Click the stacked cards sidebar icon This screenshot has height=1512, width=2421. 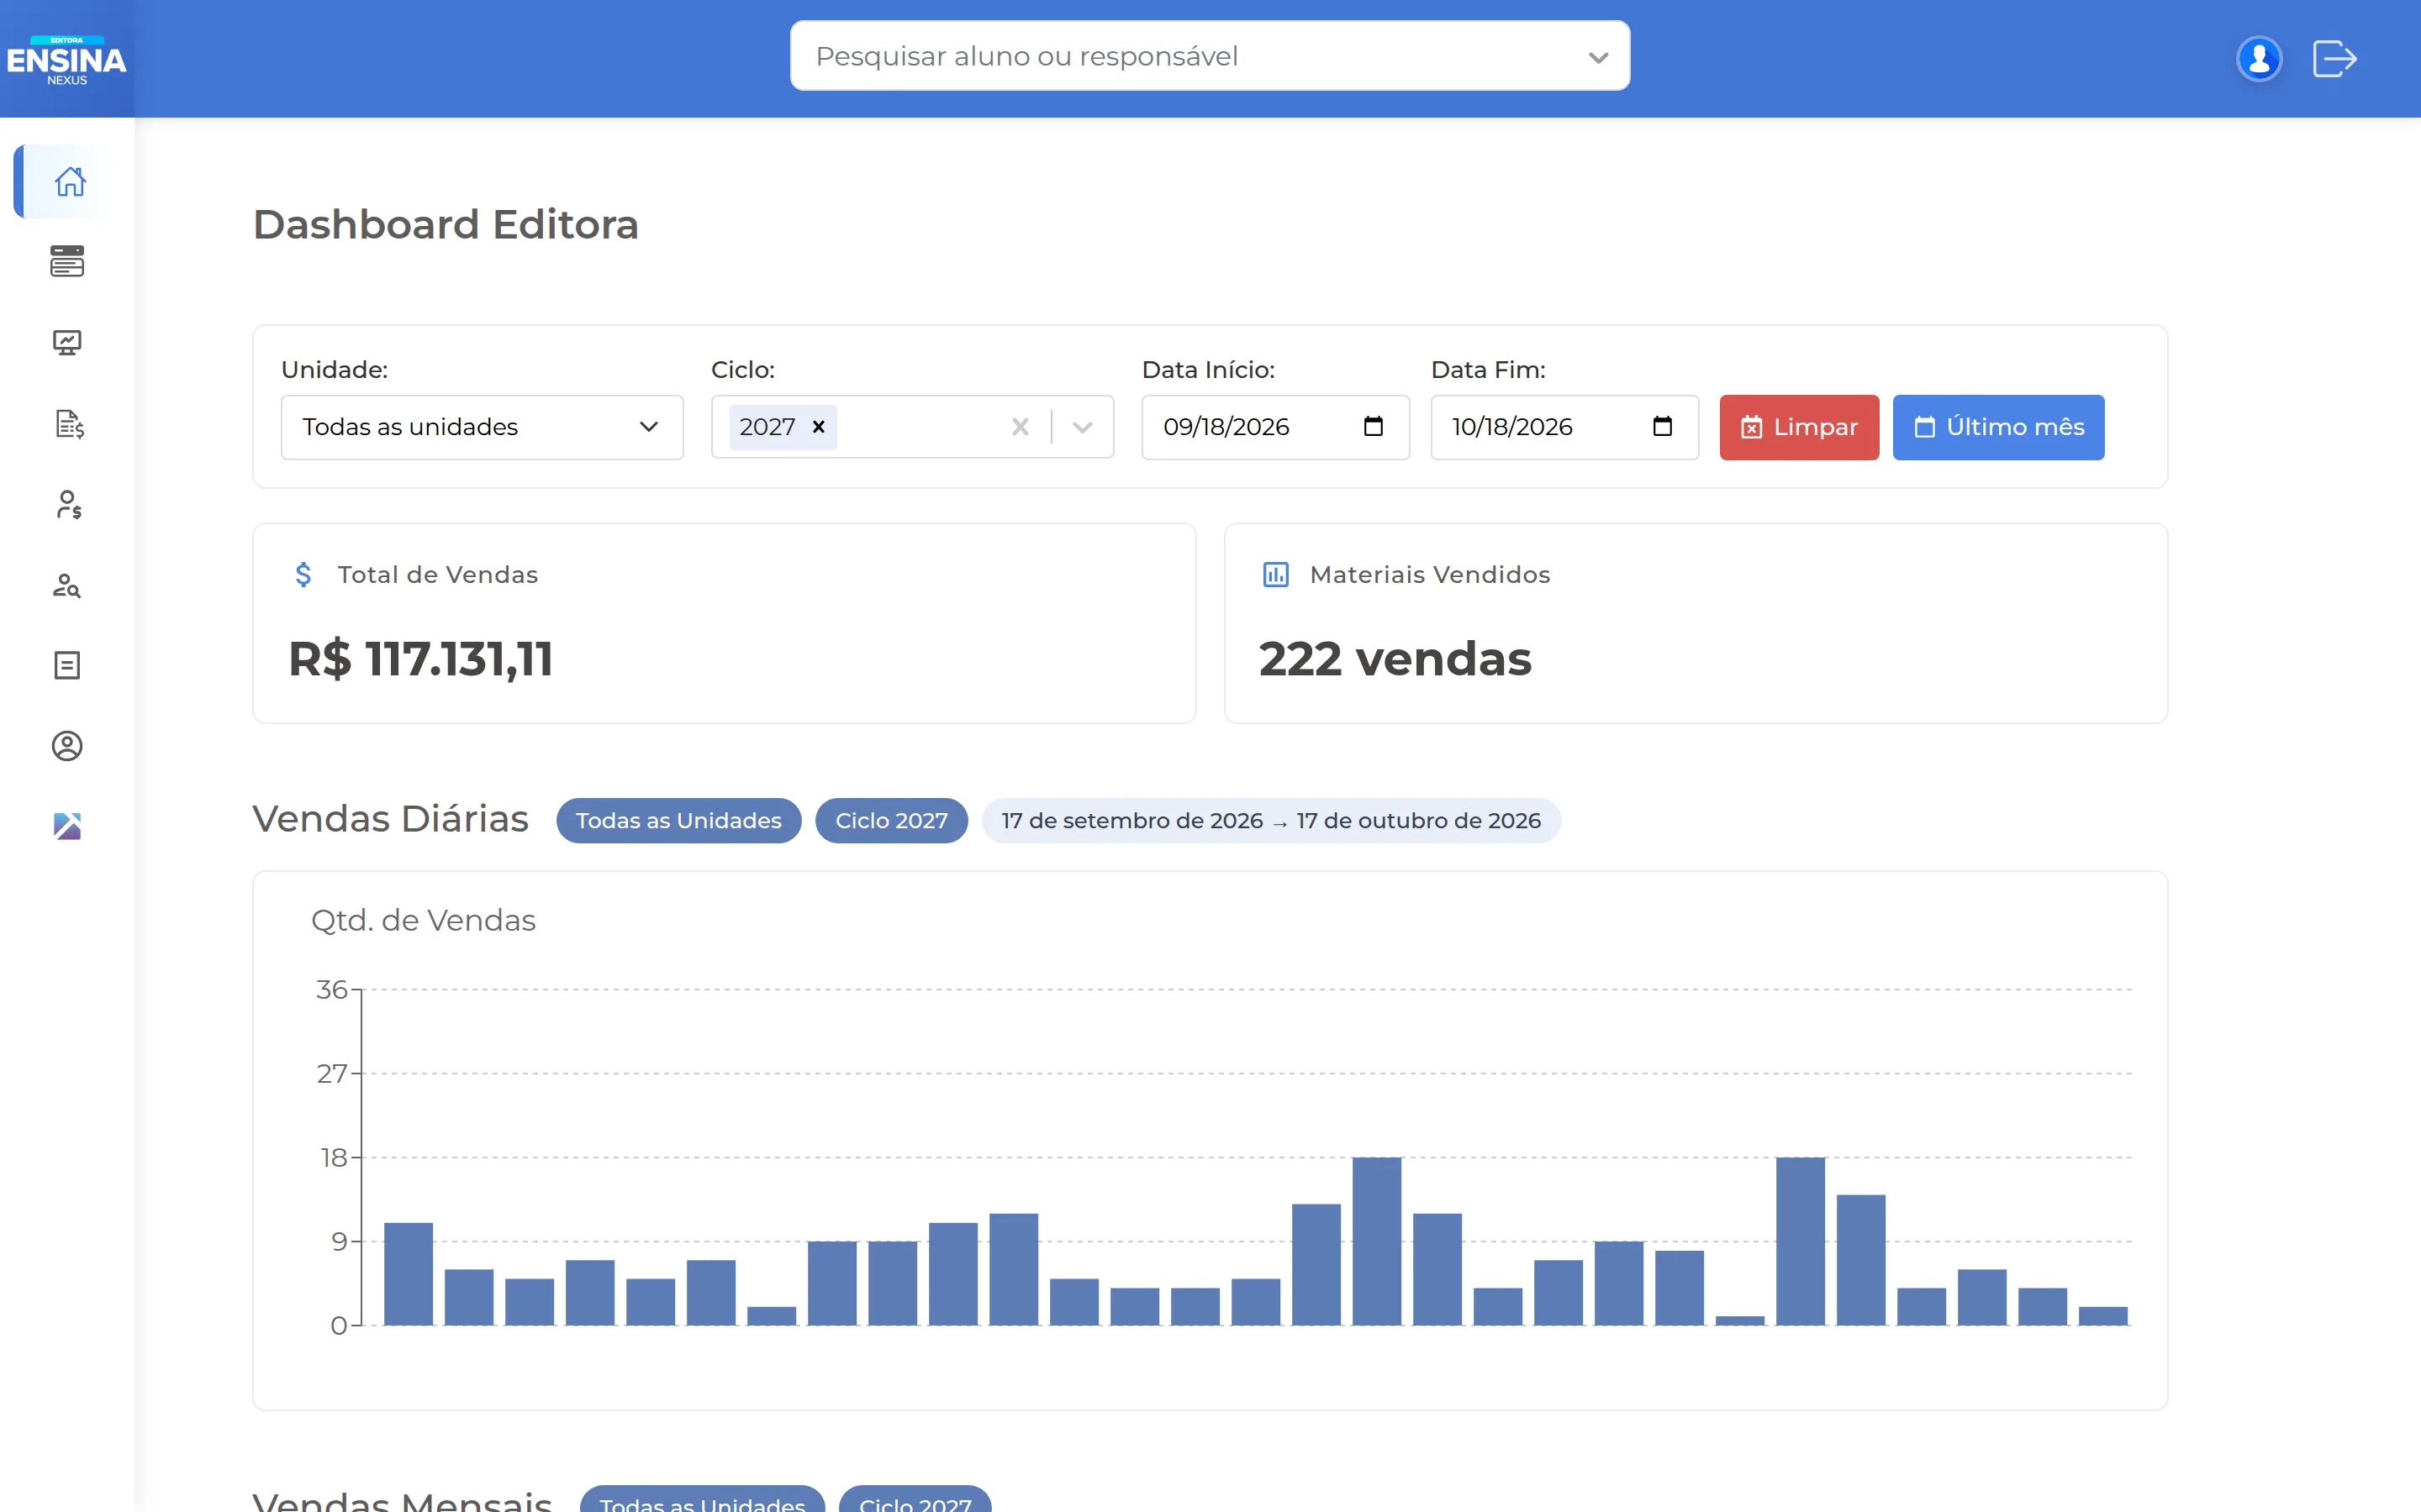[67, 261]
